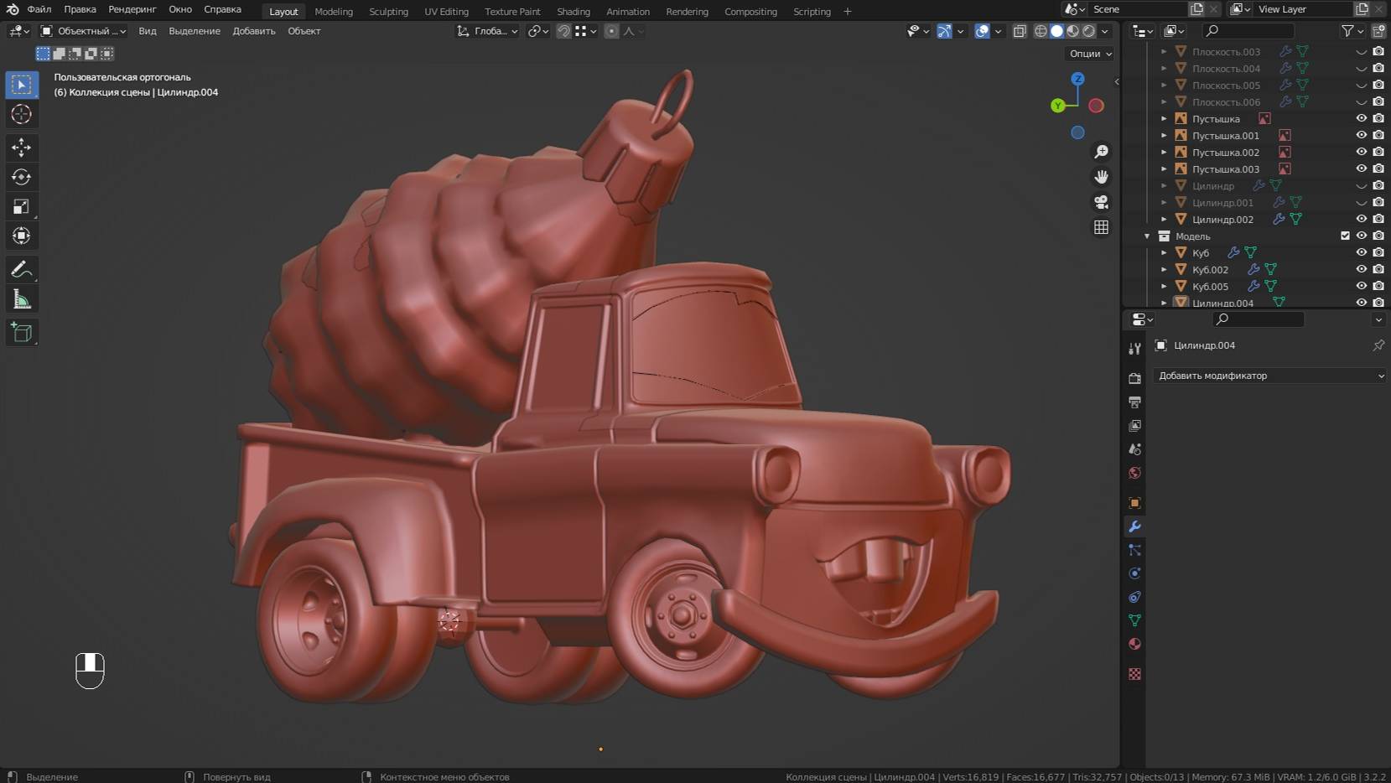Open the Объектный mode dropdown
This screenshot has width=1391, height=783.
[x=83, y=31]
